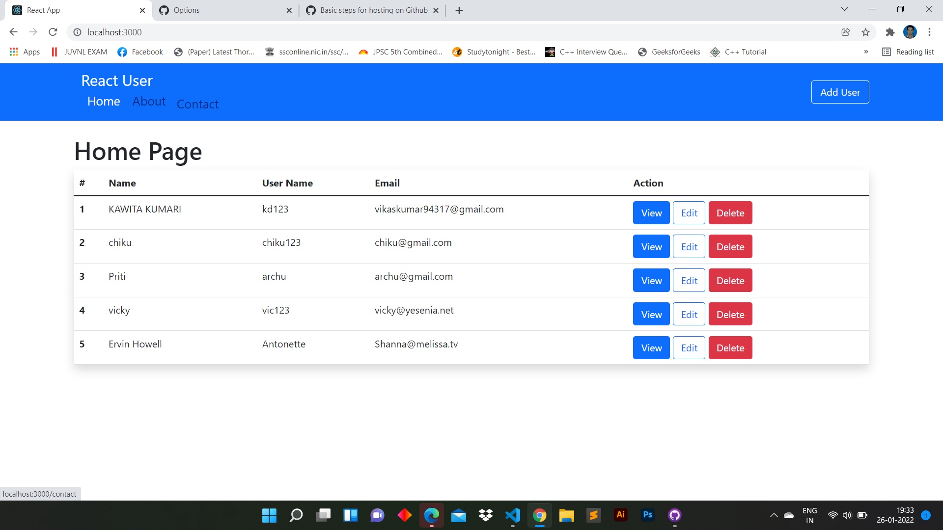Bookmark this page with the star icon
The height and width of the screenshot is (530, 943).
865,32
